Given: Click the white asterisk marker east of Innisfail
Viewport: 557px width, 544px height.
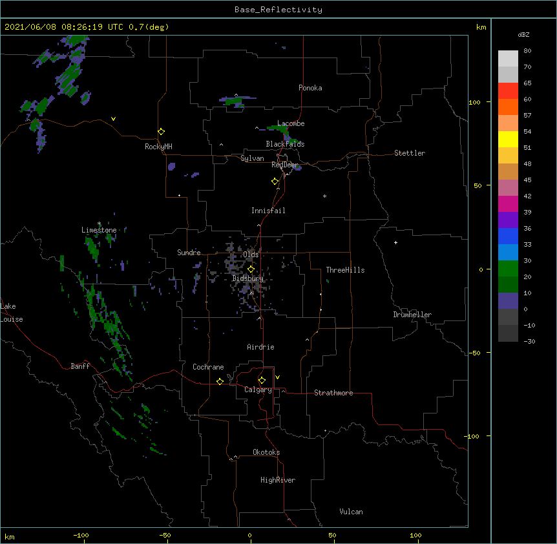Looking at the screenshot, I should (x=324, y=196).
